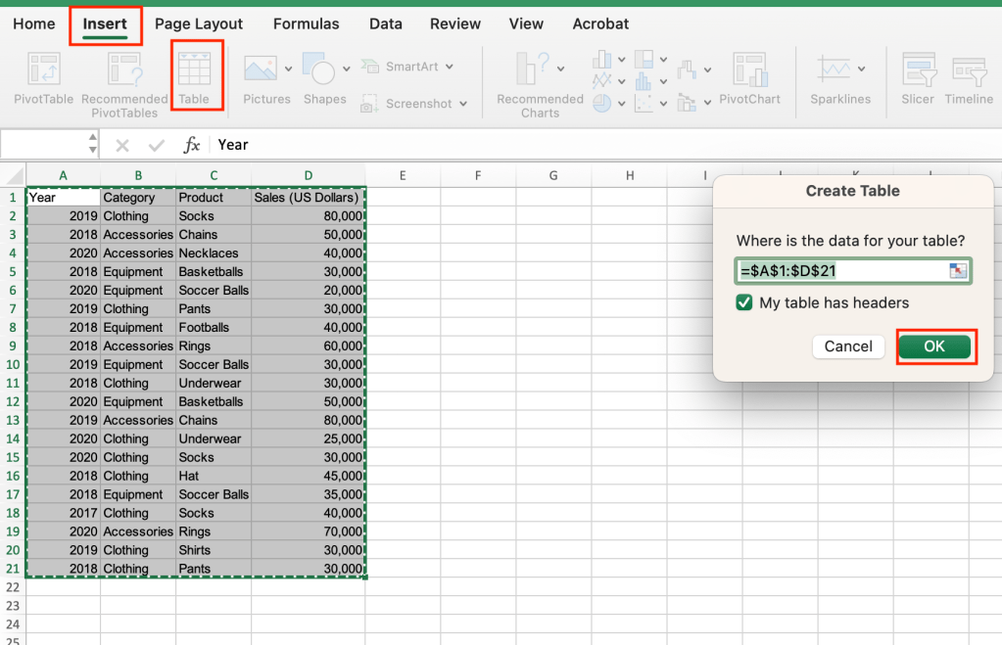Expand the Screenshot dropdown arrow
The height and width of the screenshot is (645, 1002).
[462, 104]
